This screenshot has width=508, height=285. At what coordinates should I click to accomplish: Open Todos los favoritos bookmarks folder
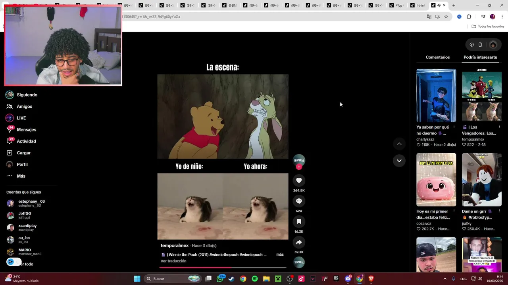coord(488,27)
